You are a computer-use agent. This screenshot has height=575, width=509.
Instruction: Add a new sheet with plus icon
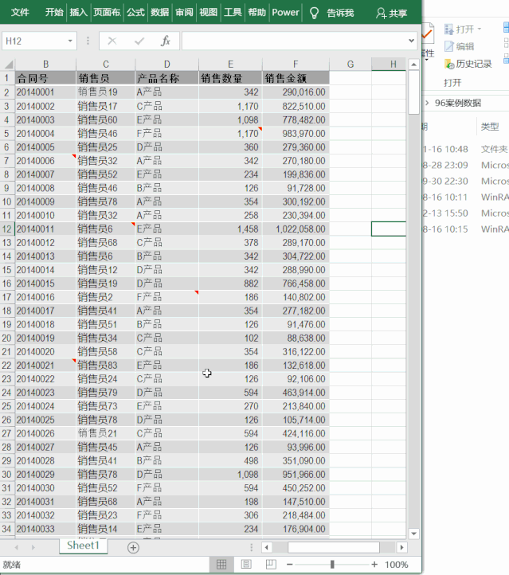coord(133,548)
